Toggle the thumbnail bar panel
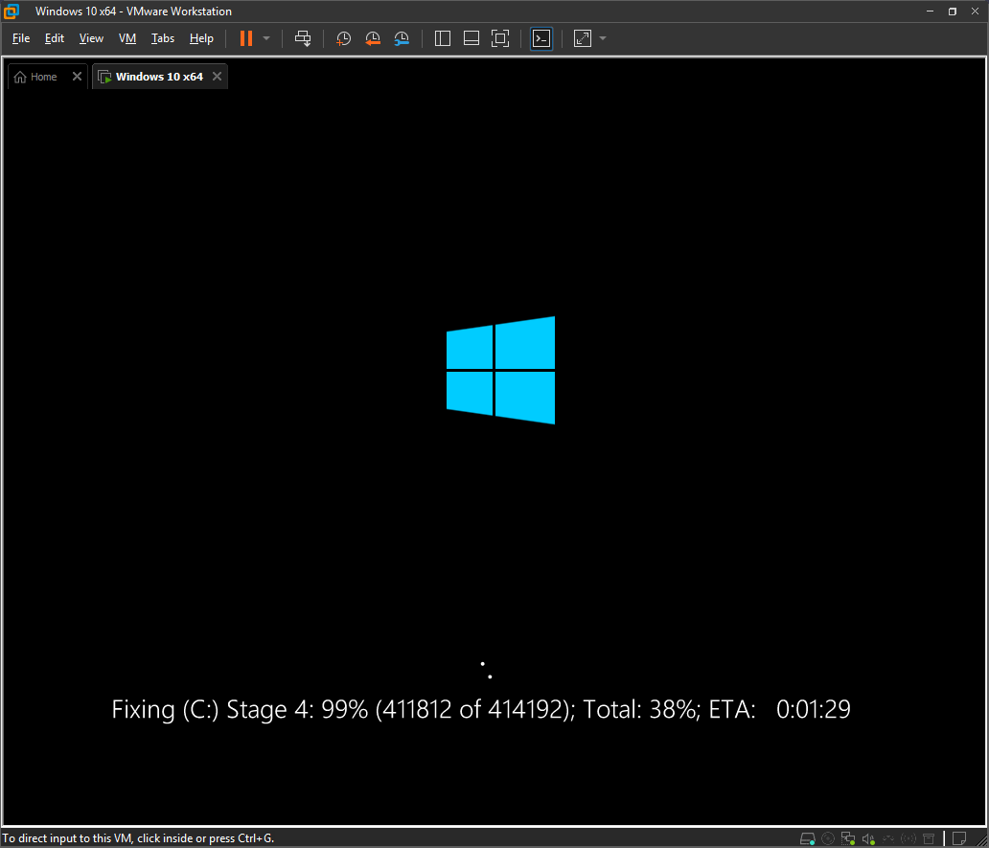The width and height of the screenshot is (989, 848). click(471, 38)
